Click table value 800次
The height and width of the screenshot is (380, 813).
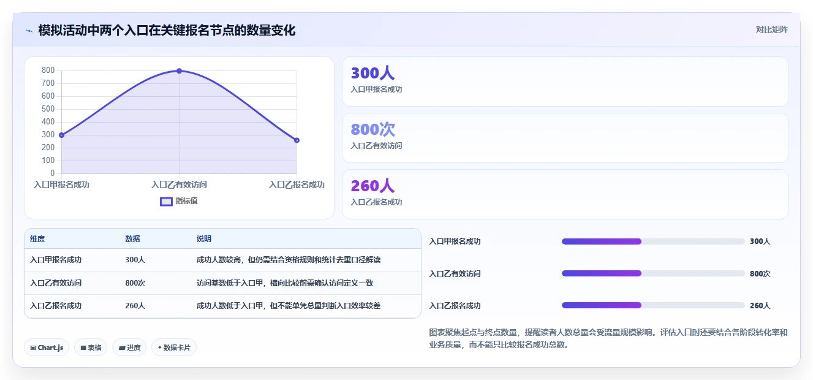coord(135,283)
